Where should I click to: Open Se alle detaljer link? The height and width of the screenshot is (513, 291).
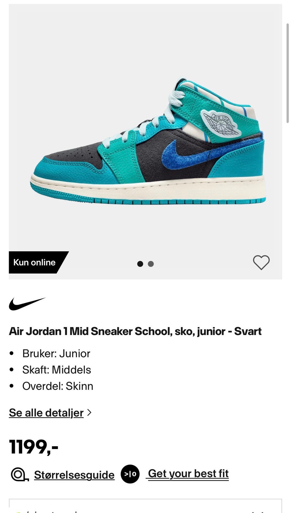[46, 413]
